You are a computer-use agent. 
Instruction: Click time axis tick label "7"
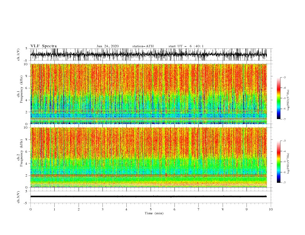(199, 209)
